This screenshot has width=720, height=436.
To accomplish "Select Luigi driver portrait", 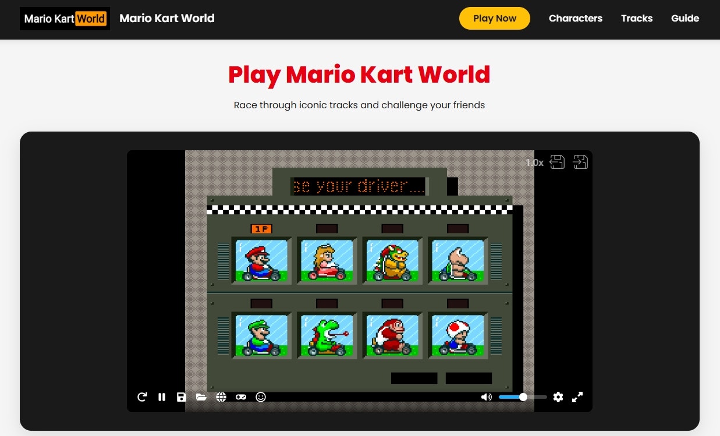I will 261,335.
